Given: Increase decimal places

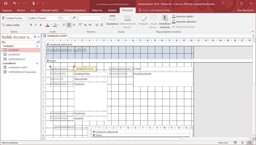Looking at the screenshot, I should coord(97,25).
